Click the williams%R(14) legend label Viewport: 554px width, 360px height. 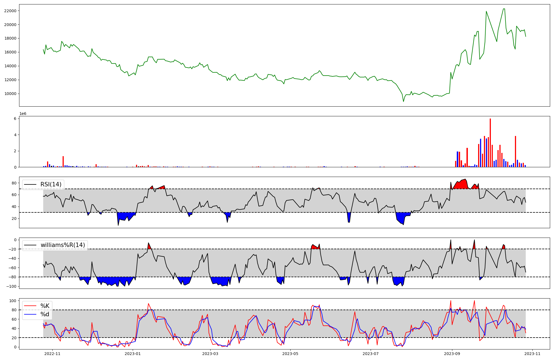coord(63,245)
